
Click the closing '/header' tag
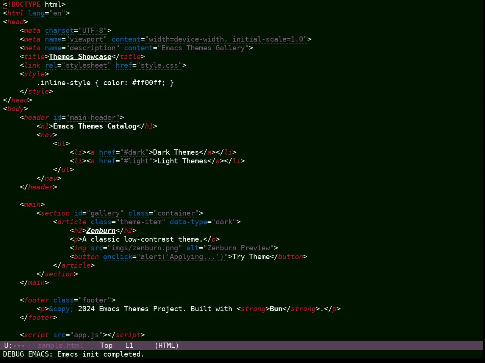pyautogui.click(x=39, y=187)
